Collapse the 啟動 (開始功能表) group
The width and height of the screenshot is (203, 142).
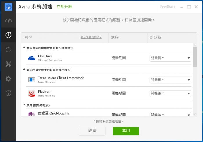tap(24, 105)
